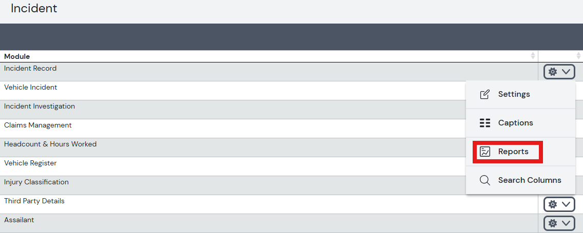Click the Captions list icon
The image size is (583, 233).
coord(485,123)
